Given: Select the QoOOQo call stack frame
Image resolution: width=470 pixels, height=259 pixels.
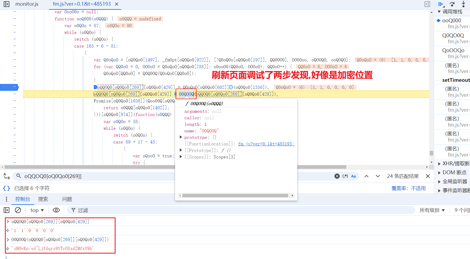Looking at the screenshot, I should (x=453, y=50).
